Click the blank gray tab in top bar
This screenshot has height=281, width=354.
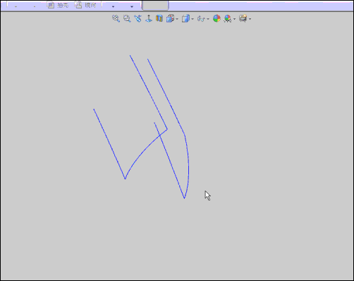(x=155, y=6)
